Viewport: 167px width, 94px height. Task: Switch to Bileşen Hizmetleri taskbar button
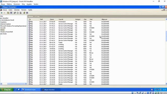pyautogui.click(x=50, y=90)
